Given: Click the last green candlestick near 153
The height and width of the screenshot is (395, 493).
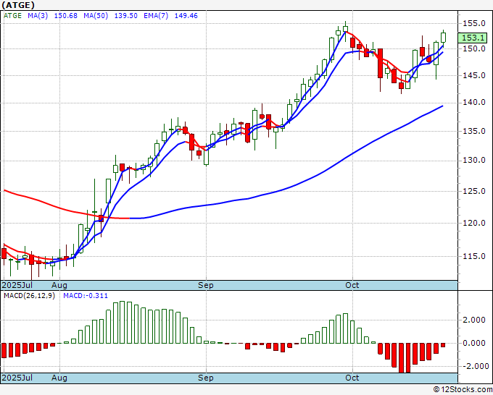Looking at the screenshot, I should click(x=443, y=38).
